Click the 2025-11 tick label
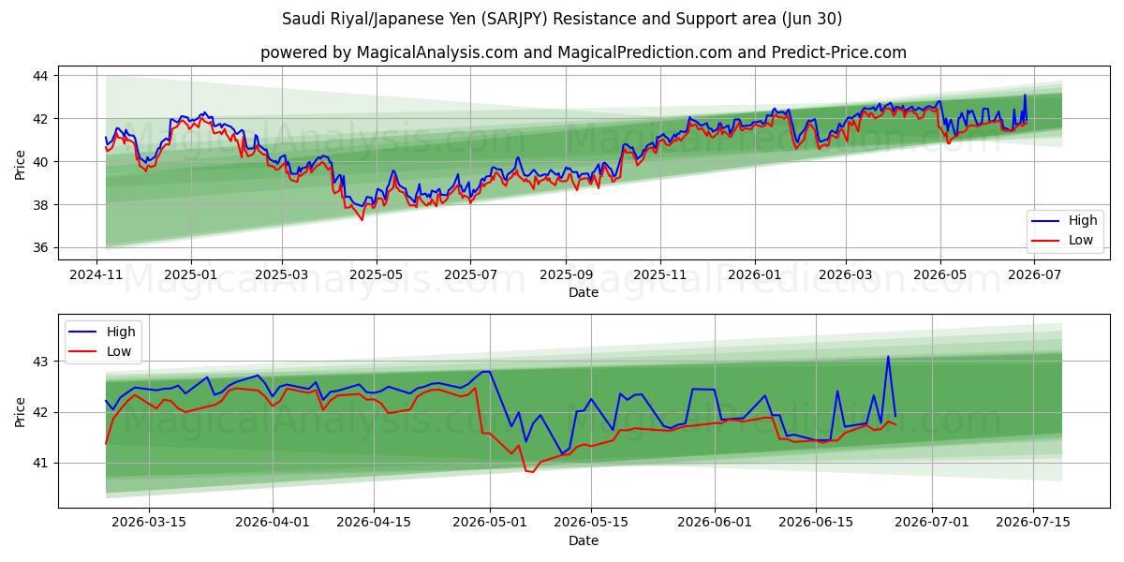The image size is (1124, 562). pos(659,274)
